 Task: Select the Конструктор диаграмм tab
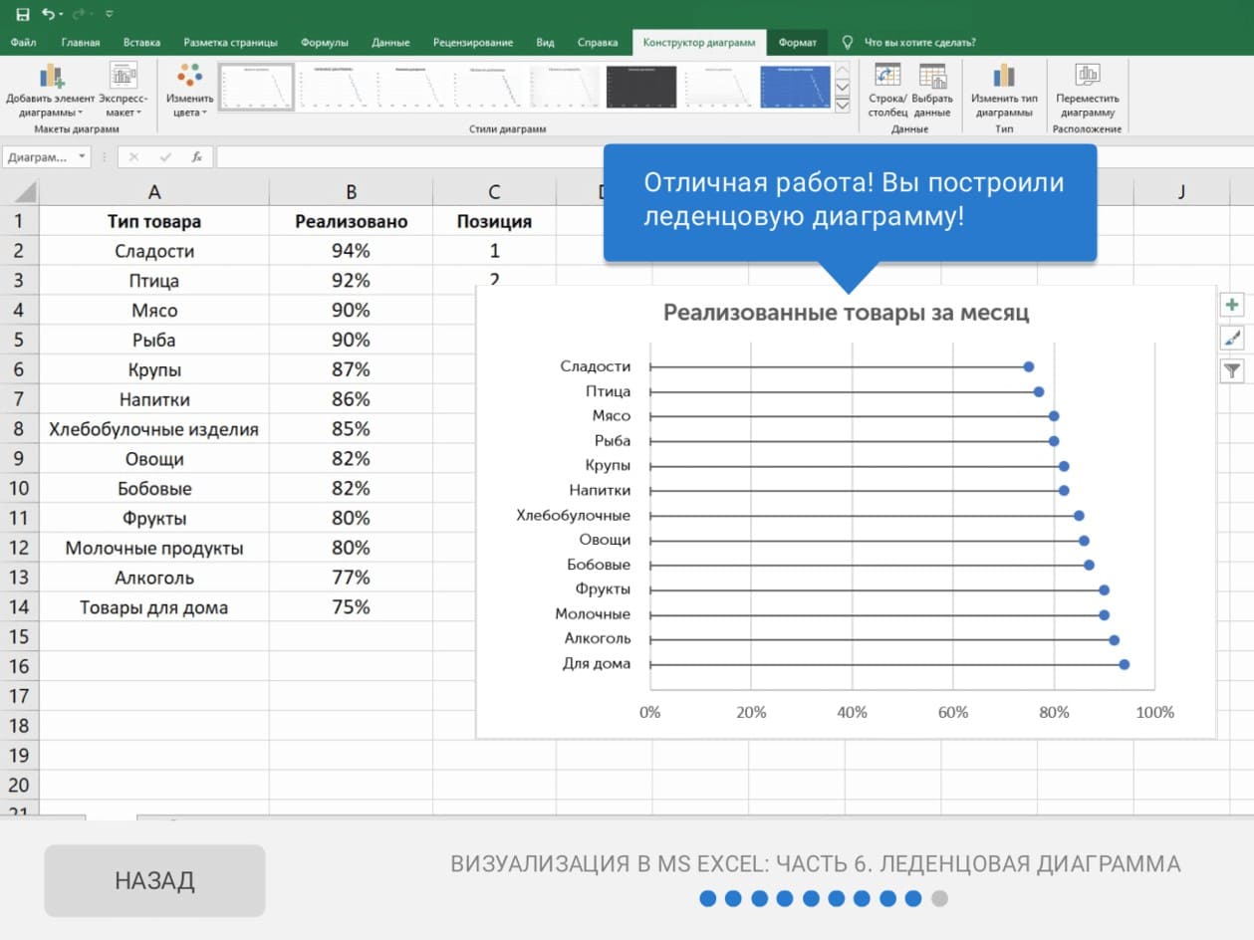[x=699, y=43]
